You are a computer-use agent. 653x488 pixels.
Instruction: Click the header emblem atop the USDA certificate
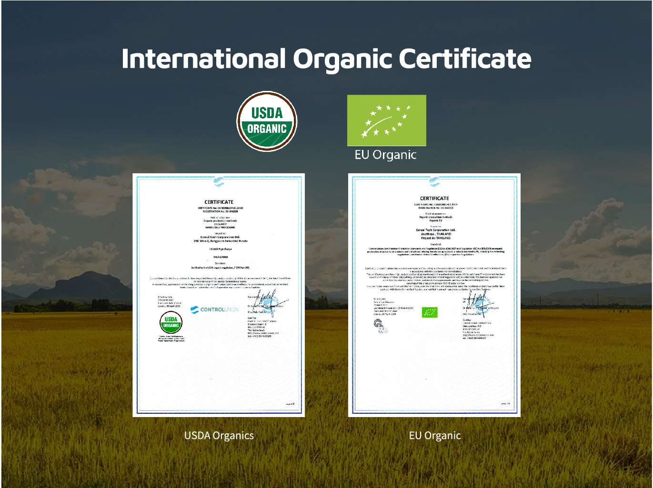pyautogui.click(x=219, y=181)
